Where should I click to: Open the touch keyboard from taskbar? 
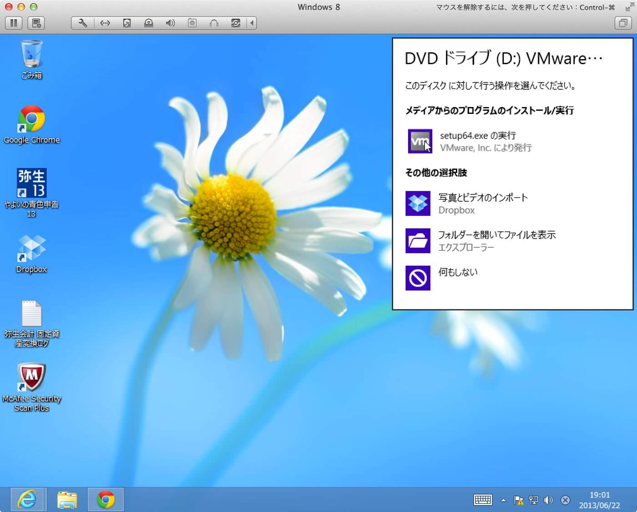tap(483, 500)
